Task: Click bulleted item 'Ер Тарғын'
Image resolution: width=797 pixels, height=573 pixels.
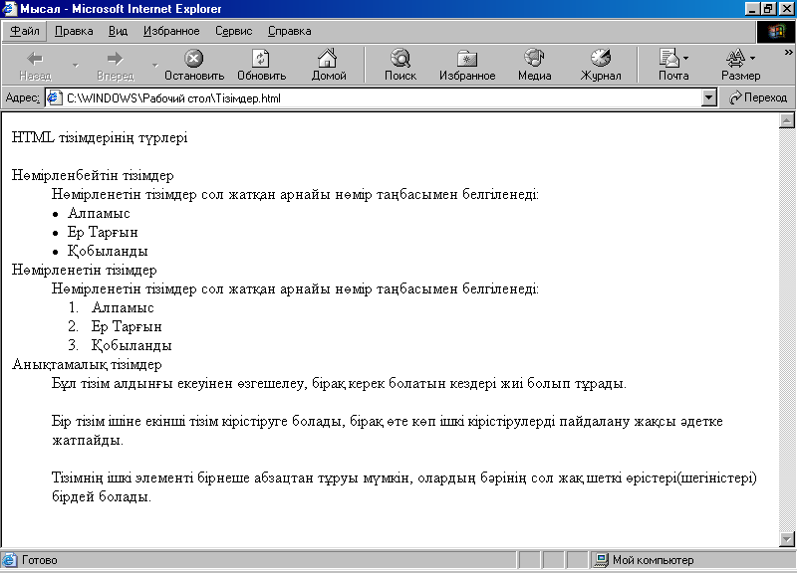Action: tap(103, 232)
